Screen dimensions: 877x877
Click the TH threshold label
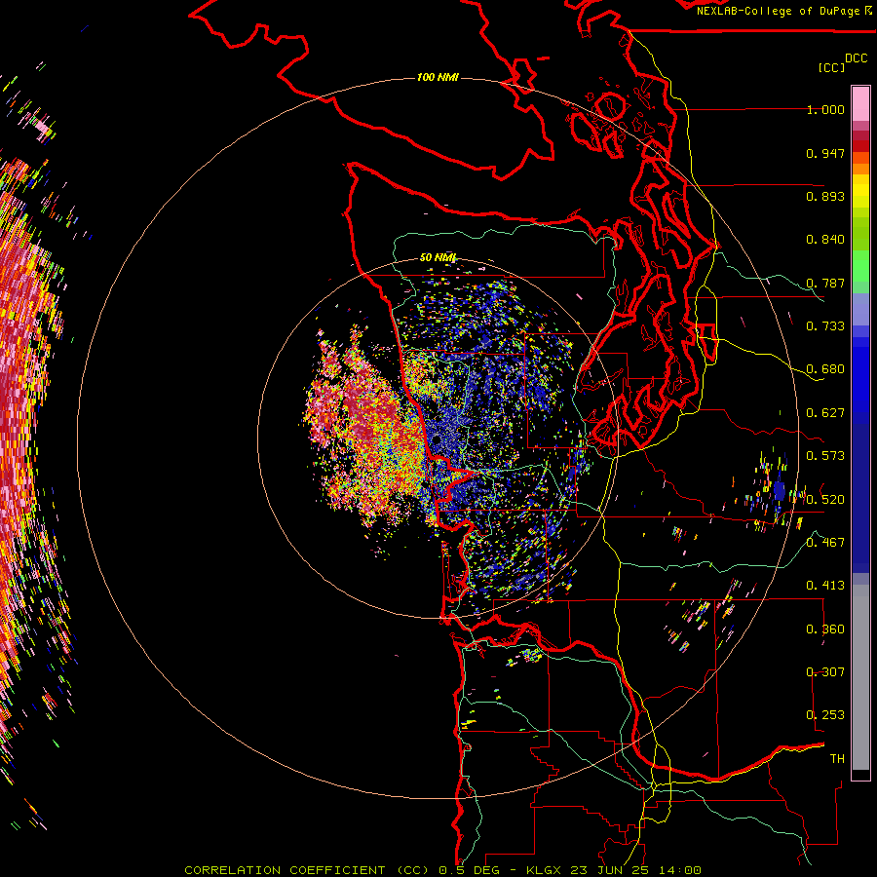(837, 759)
